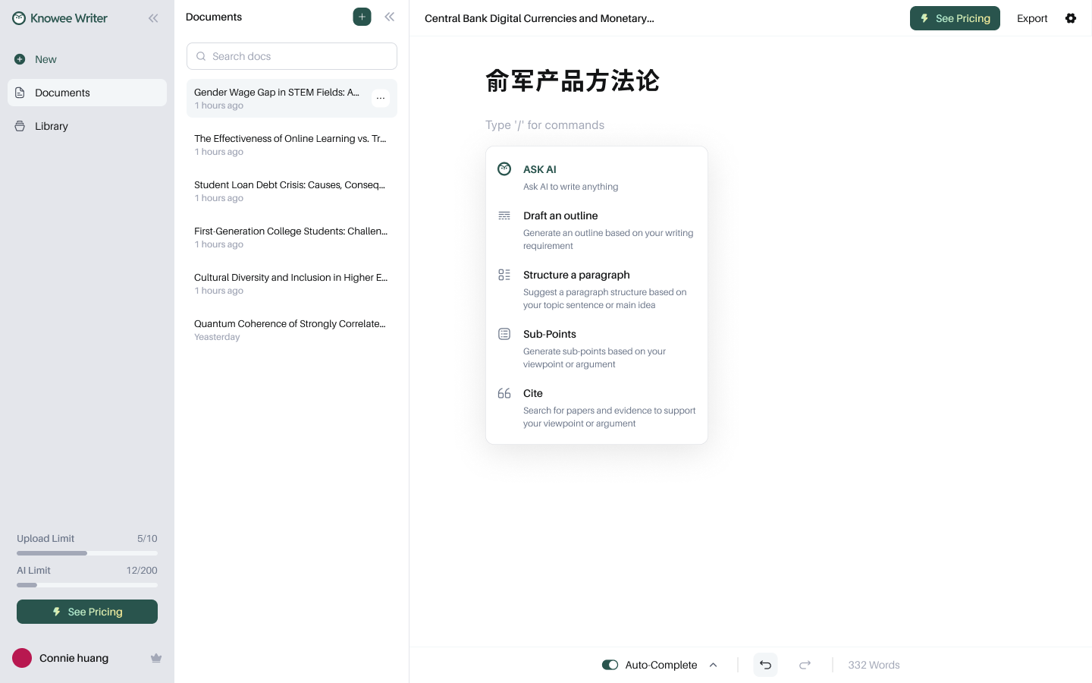This screenshot has height=683, width=1092.
Task: Open settings gear icon
Action: pos(1071,18)
